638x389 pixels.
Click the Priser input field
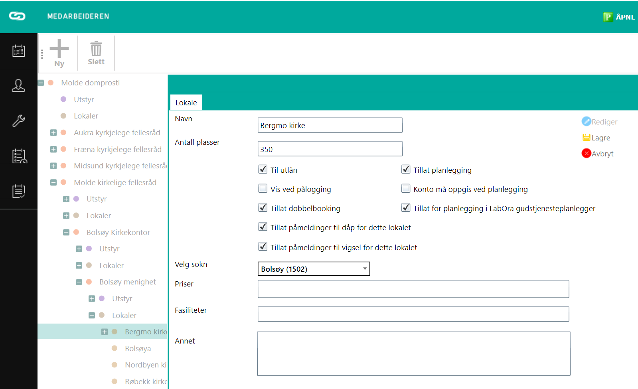click(x=413, y=289)
